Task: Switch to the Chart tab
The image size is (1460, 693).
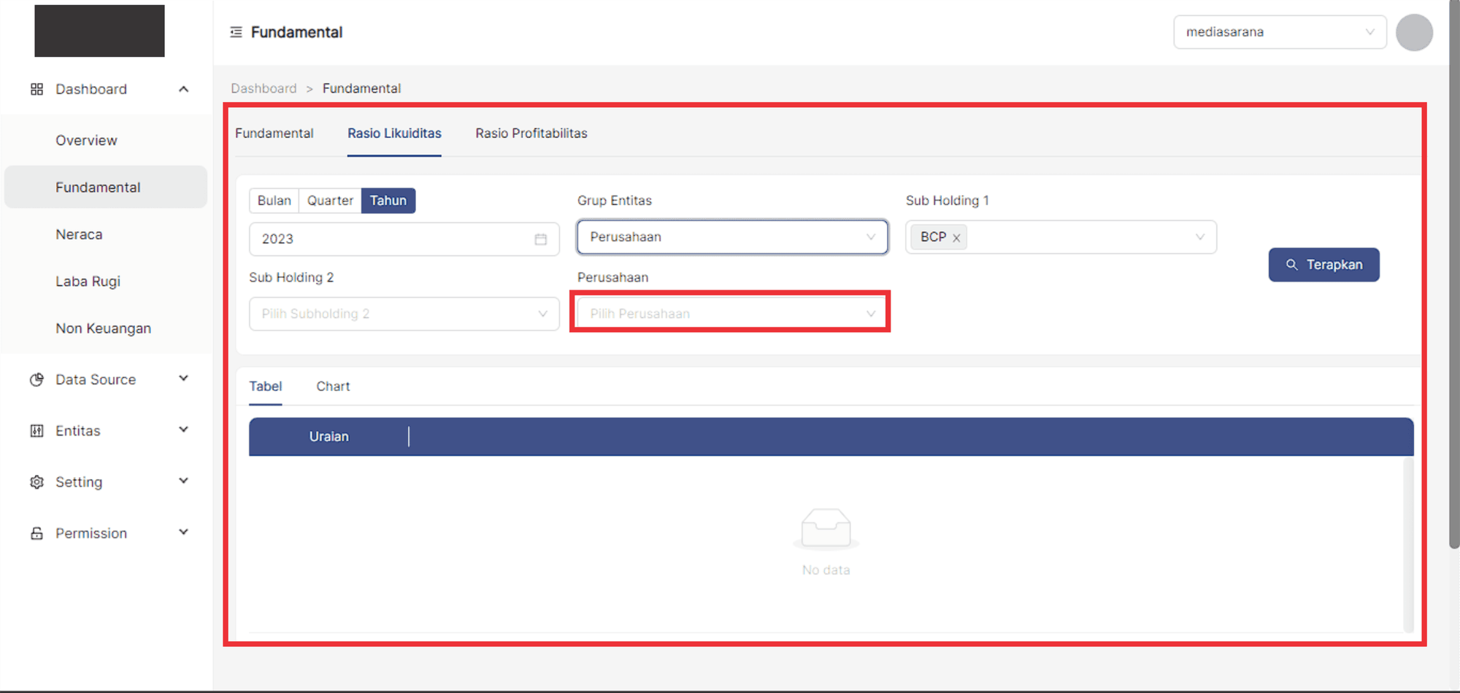Action: 333,387
